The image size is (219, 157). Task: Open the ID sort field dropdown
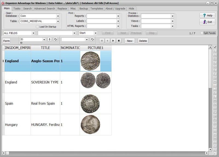click(x=44, y=40)
